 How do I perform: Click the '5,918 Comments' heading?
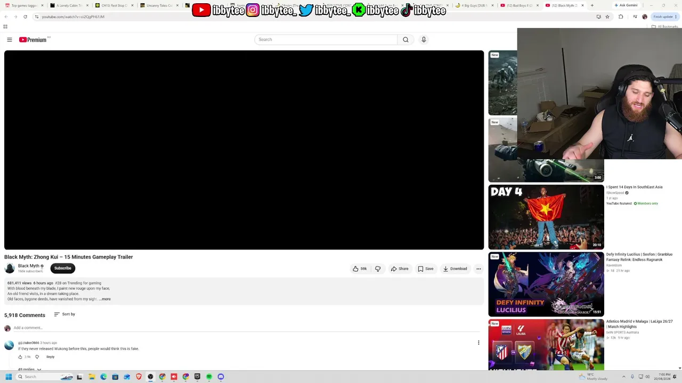pos(25,315)
